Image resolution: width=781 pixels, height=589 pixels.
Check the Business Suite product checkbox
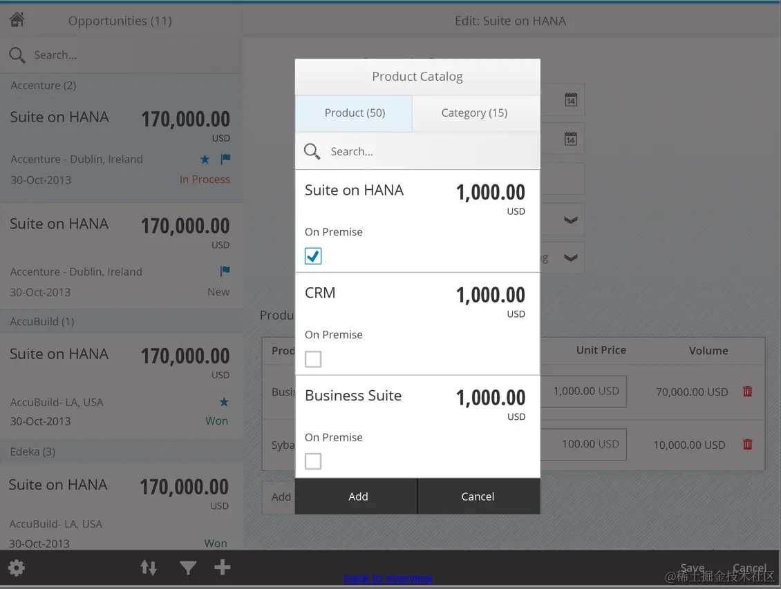(313, 461)
